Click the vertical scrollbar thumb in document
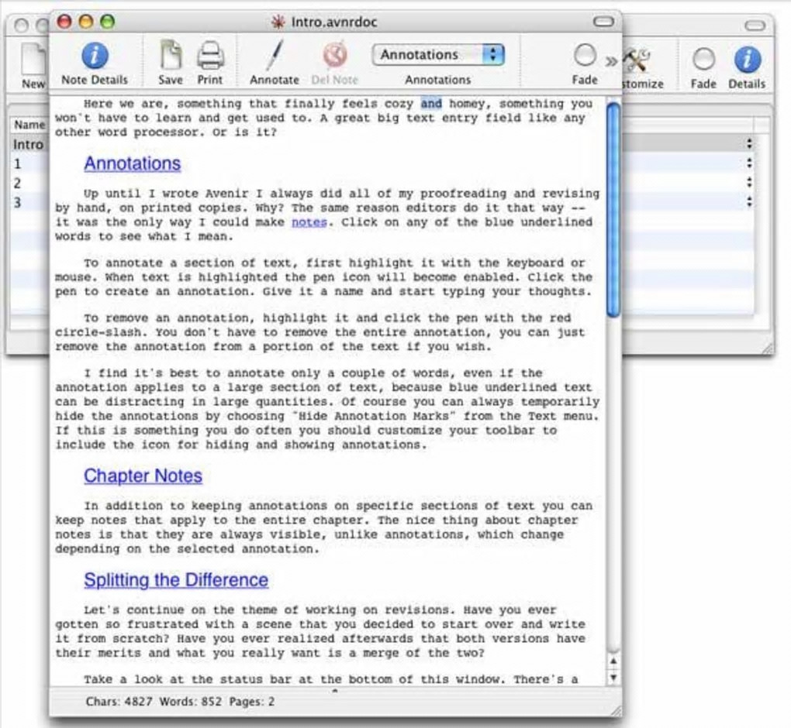 click(613, 210)
